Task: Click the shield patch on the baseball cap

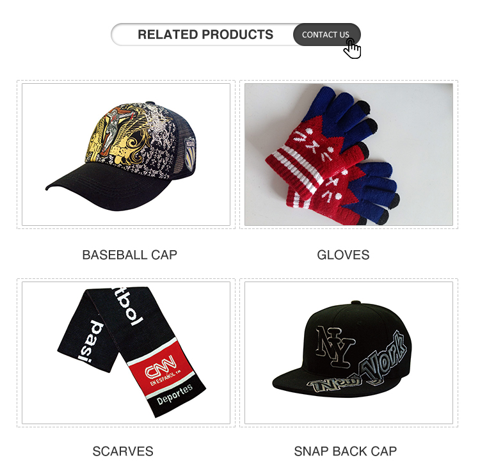Action: [x=189, y=154]
